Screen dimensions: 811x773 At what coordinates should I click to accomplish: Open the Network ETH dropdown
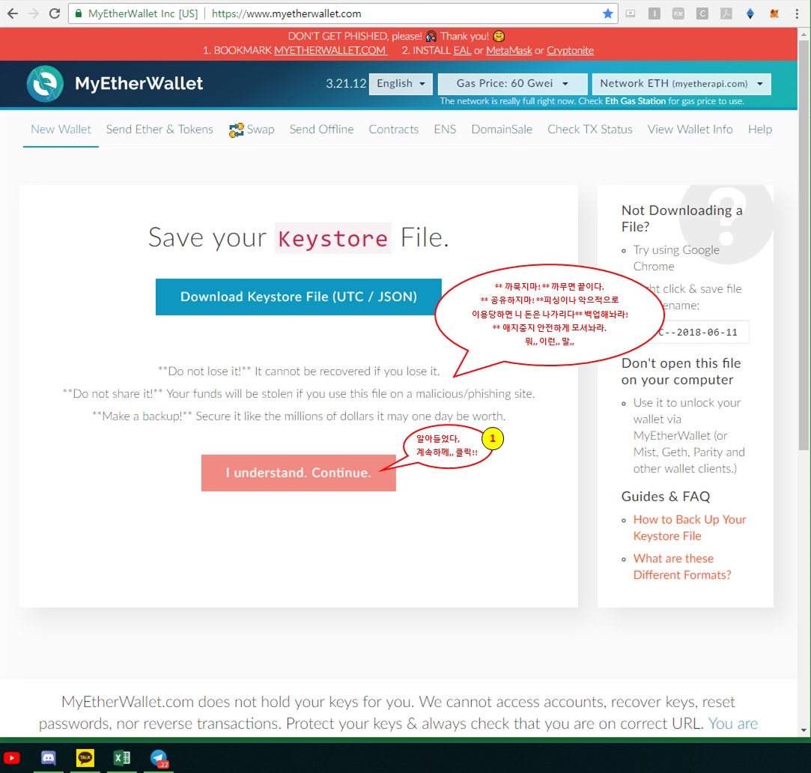[x=681, y=83]
